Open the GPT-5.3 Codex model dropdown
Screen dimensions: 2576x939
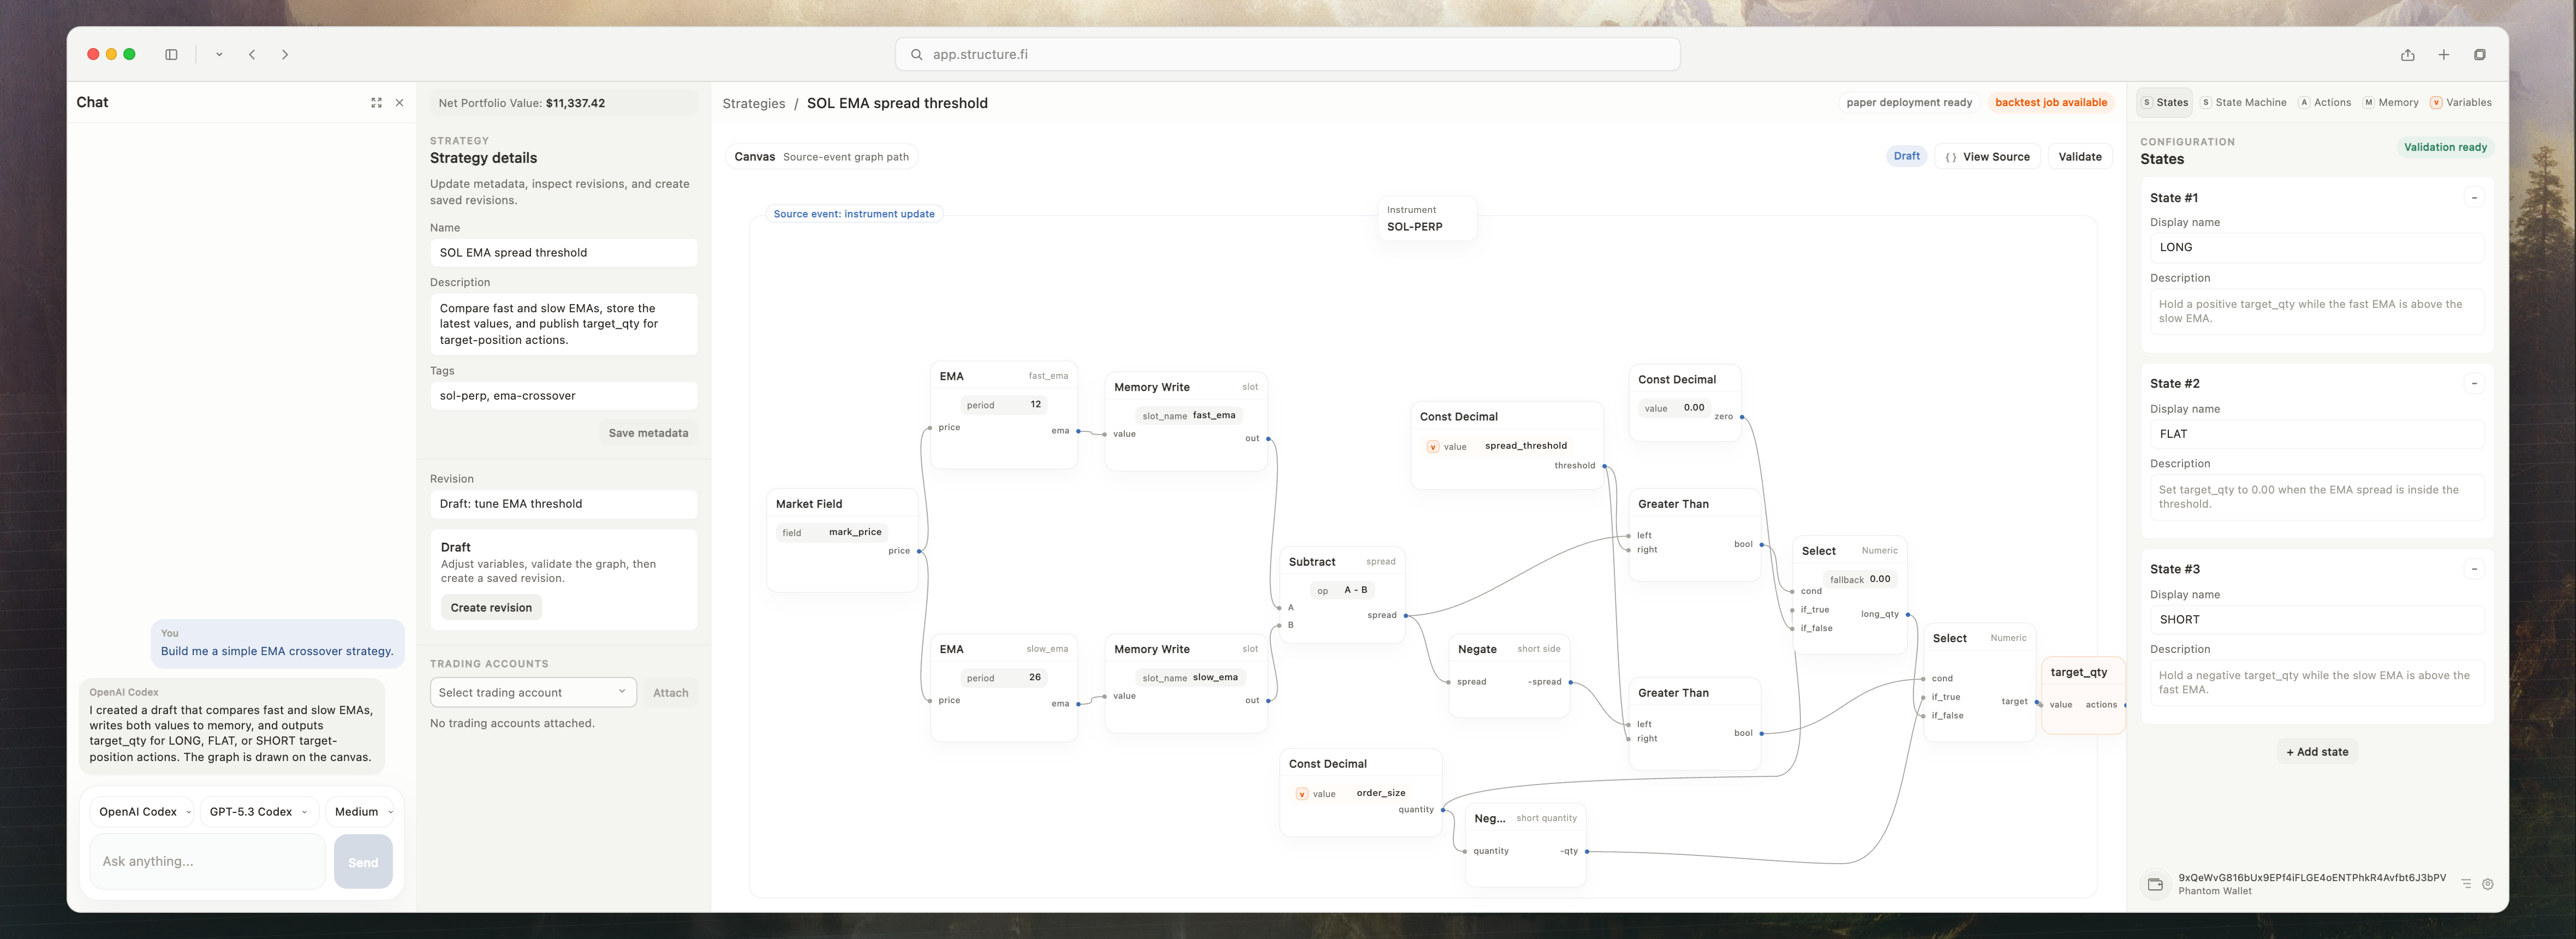259,812
